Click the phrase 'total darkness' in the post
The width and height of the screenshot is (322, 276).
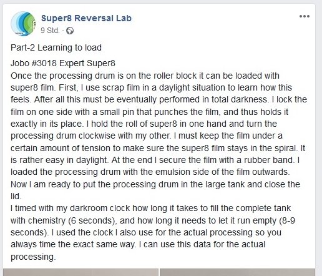(x=239, y=99)
